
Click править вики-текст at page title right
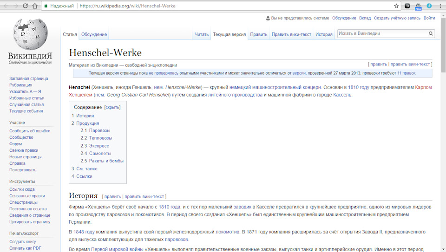coord(410,64)
